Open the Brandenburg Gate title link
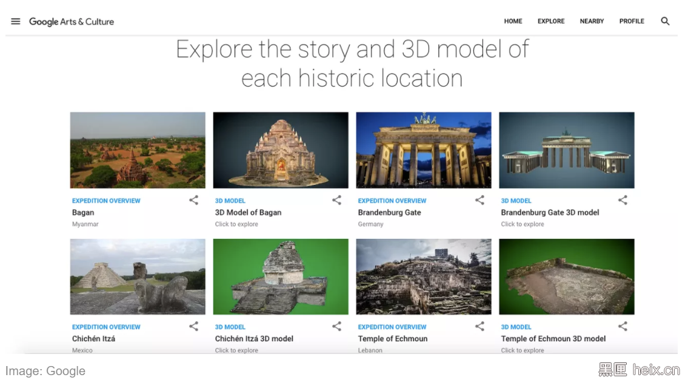 coord(389,212)
